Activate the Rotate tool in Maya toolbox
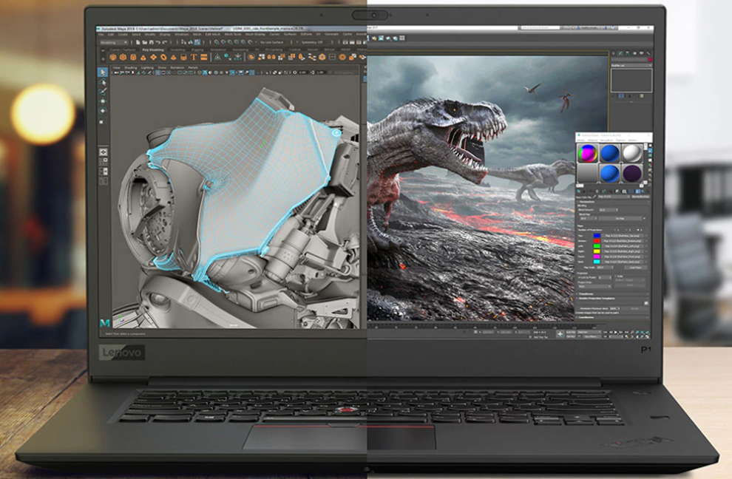732x479 pixels. click(x=103, y=110)
